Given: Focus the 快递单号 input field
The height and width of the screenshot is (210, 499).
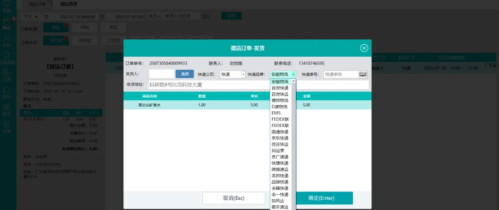Looking at the screenshot, I should coord(341,74).
